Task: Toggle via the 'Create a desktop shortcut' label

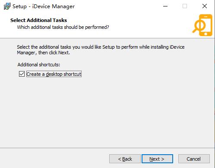Action: [x=54, y=74]
